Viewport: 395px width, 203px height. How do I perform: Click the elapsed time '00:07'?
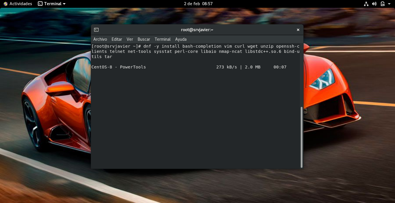(x=280, y=67)
